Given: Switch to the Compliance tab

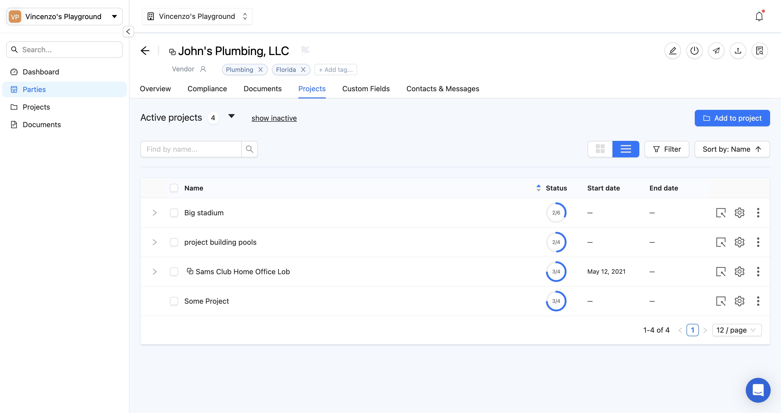Looking at the screenshot, I should point(207,89).
